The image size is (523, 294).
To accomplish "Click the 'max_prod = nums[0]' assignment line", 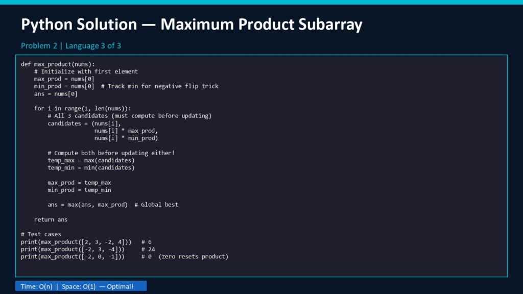I will point(64,79).
